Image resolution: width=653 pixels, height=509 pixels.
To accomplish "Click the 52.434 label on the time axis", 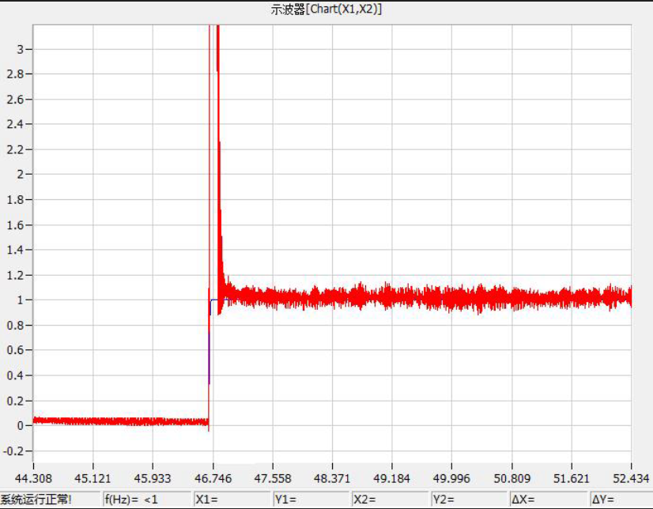I will pyautogui.click(x=631, y=478).
